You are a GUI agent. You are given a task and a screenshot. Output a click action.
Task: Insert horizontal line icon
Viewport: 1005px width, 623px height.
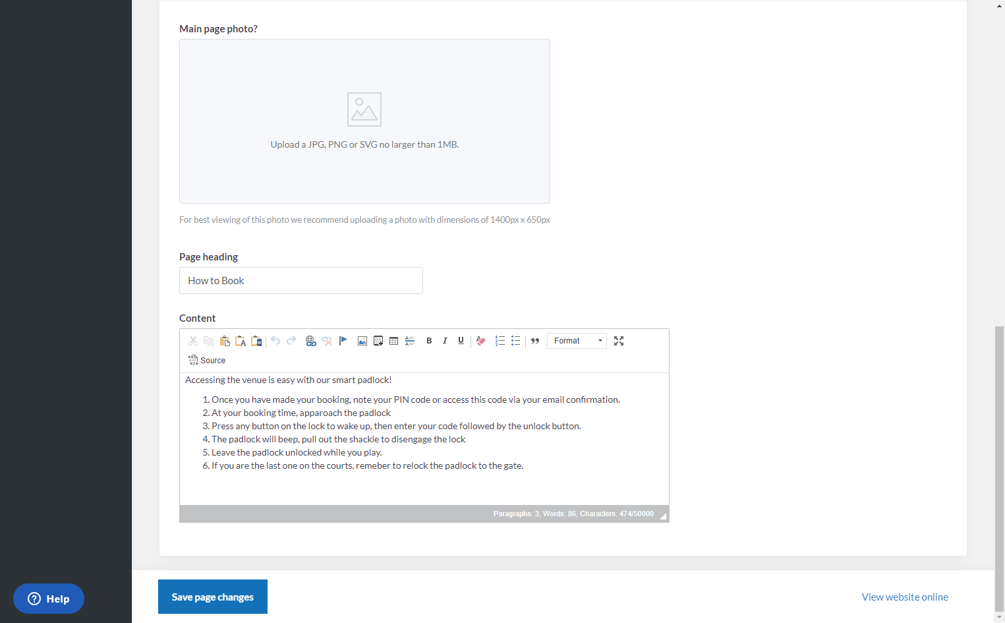click(410, 341)
